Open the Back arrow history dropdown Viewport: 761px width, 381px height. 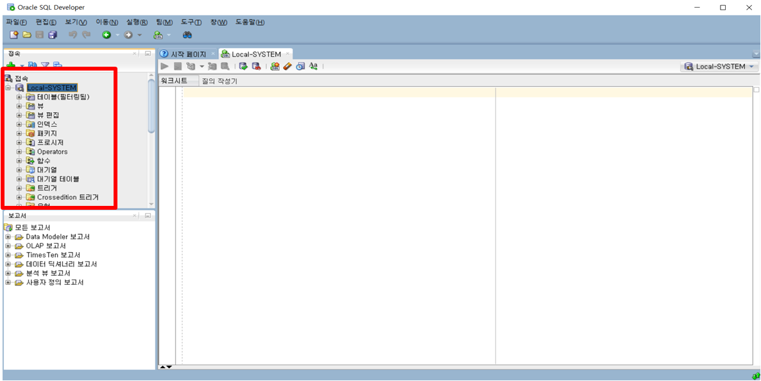coord(117,35)
